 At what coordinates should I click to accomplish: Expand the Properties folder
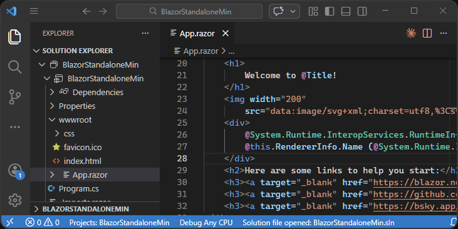point(52,106)
